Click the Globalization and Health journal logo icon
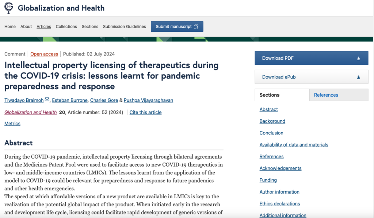Image resolution: width=374 pixels, height=218 pixels. pos(9,8)
